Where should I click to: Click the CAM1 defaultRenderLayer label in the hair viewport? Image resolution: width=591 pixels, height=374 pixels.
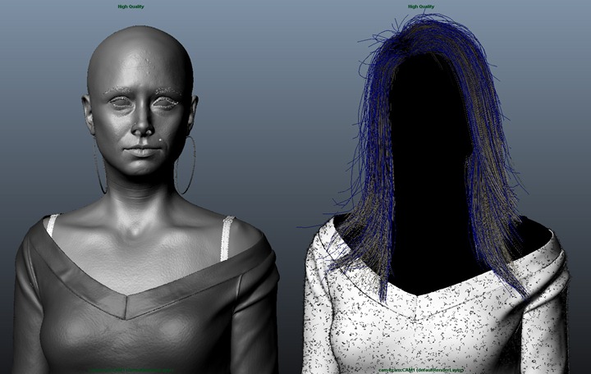[421, 370]
